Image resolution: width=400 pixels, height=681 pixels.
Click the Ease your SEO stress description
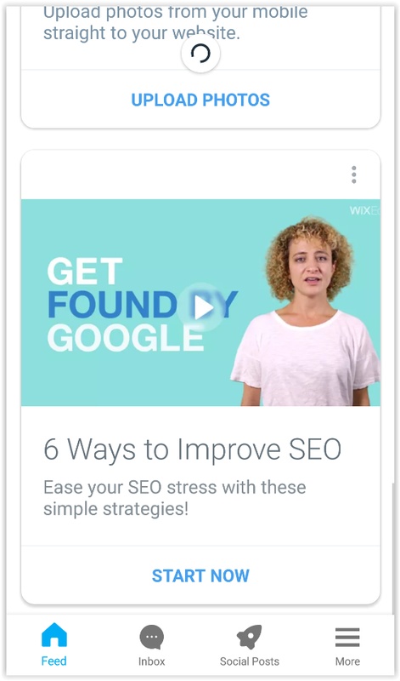coord(175,498)
